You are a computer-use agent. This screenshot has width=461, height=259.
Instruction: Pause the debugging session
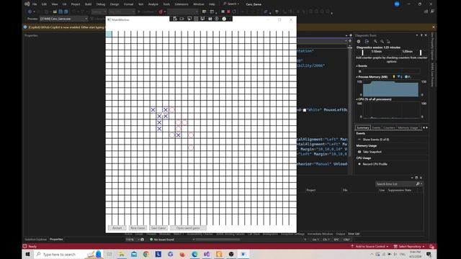223,12
